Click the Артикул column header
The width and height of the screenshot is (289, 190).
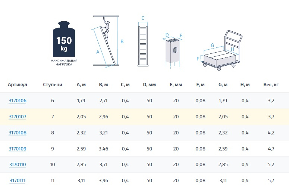[x=18, y=85]
